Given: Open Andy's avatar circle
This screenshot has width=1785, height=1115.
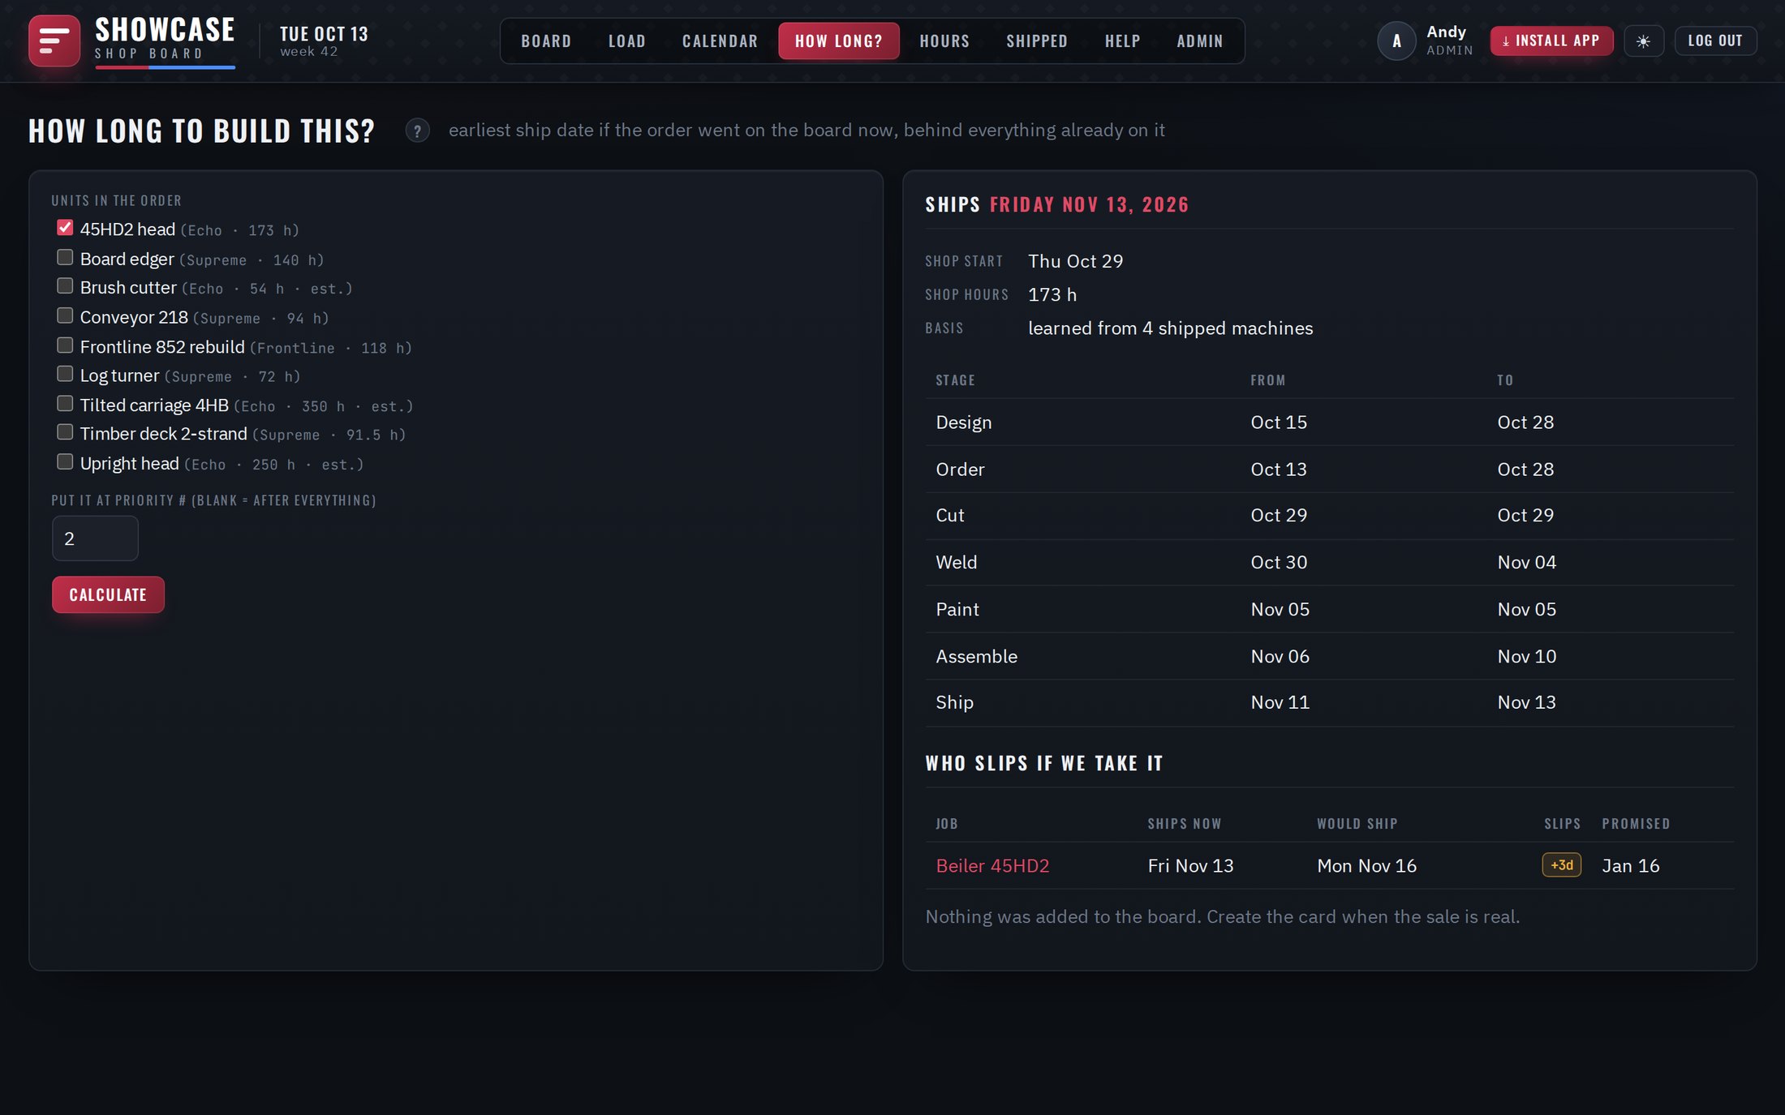Looking at the screenshot, I should click(1396, 41).
